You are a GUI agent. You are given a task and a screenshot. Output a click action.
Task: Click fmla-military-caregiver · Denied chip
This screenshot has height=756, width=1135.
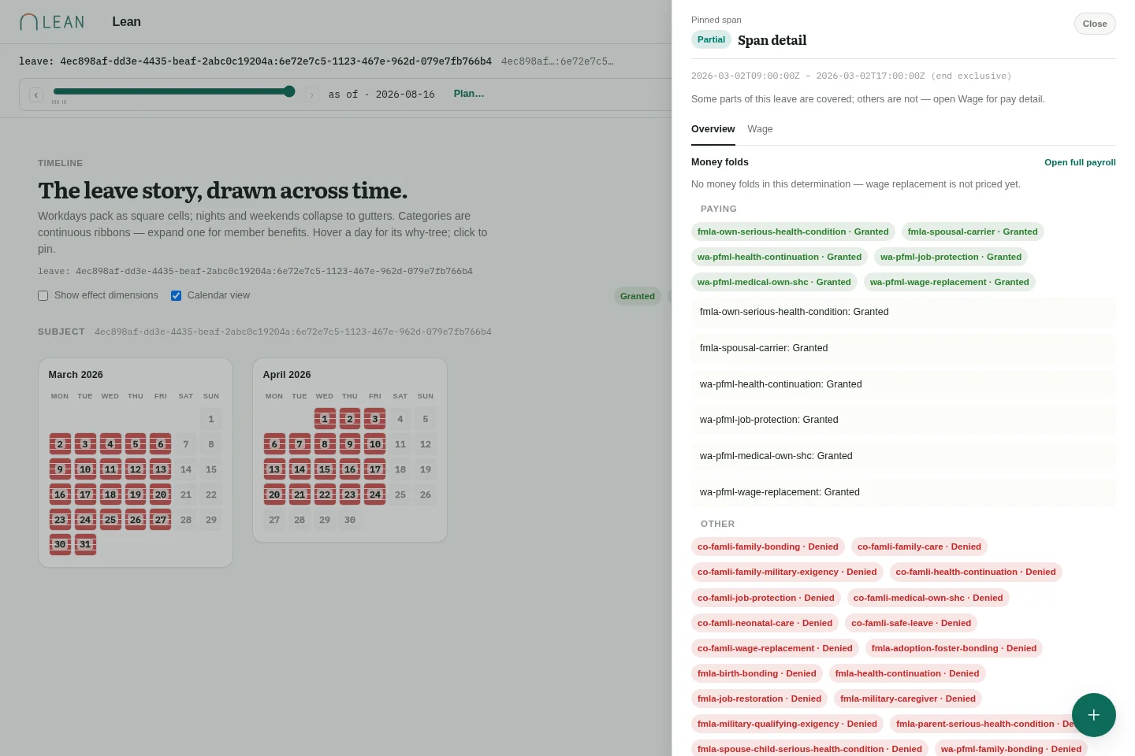908,699
